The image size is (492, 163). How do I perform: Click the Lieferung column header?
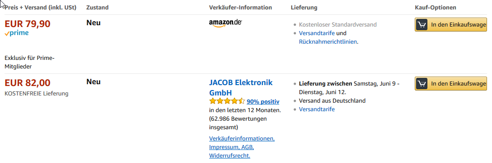[x=304, y=8]
